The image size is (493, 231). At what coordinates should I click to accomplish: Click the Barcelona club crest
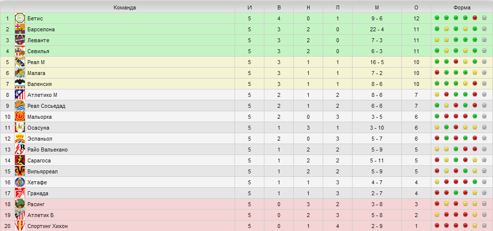pos(20,29)
